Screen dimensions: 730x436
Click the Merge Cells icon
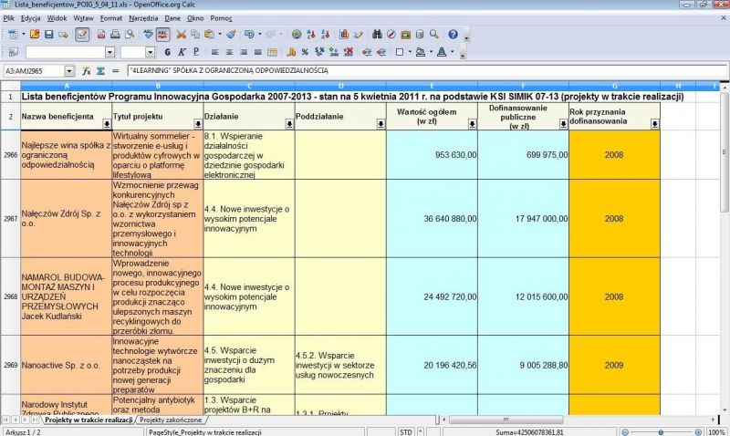[x=272, y=52]
